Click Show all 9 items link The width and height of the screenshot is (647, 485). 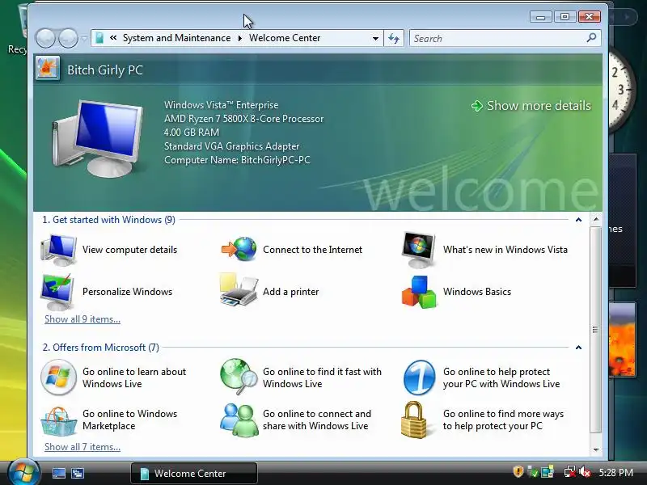click(82, 319)
